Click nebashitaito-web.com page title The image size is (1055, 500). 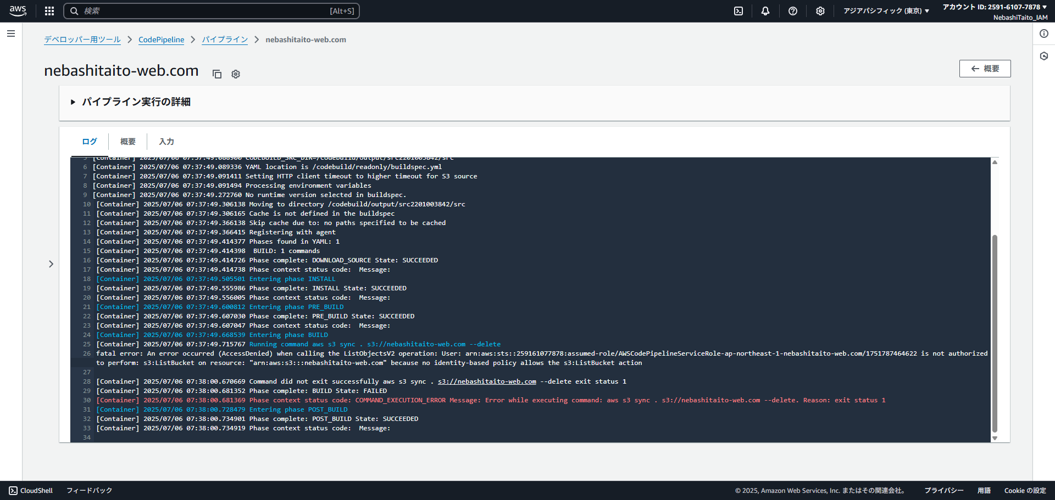(x=121, y=70)
